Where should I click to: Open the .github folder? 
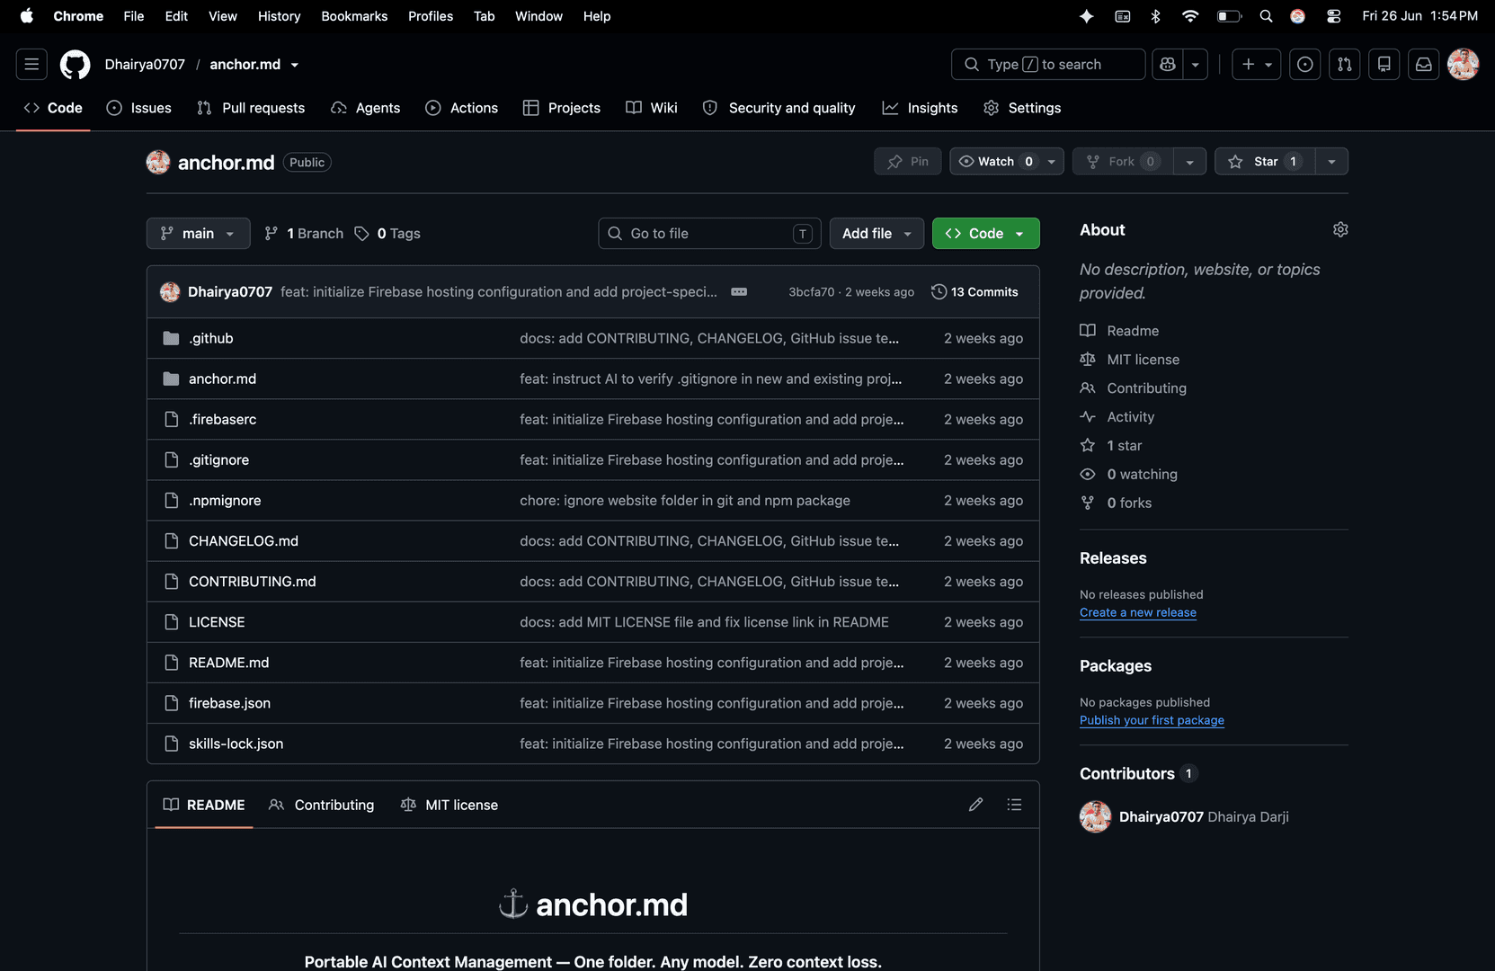point(211,338)
